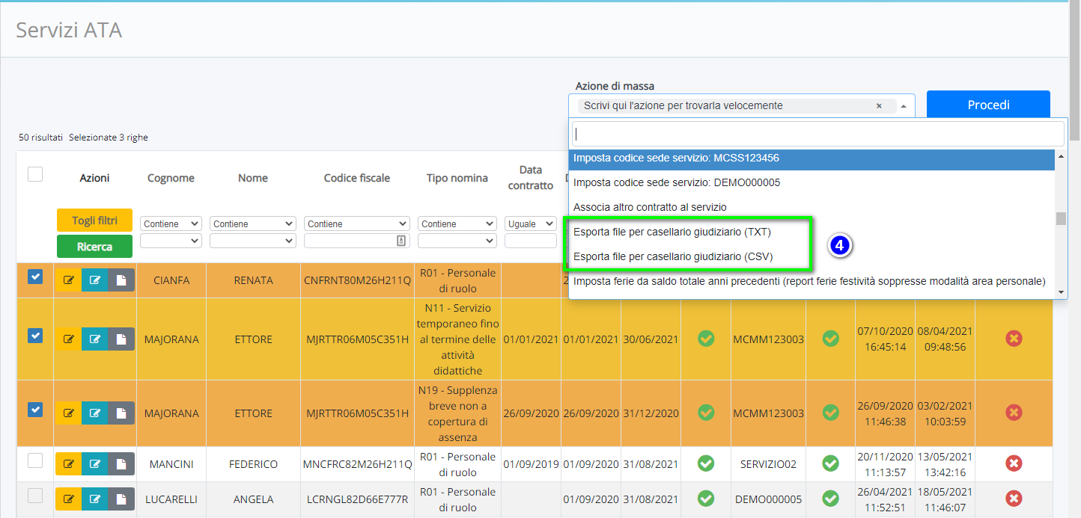
Task: Click teal edit icon in N11 Majorana row
Action: click(95, 339)
